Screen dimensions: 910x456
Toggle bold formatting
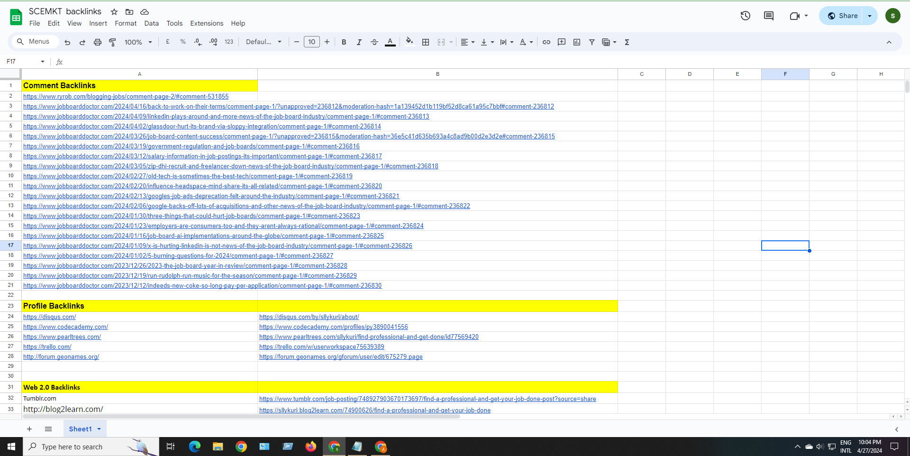tap(344, 42)
